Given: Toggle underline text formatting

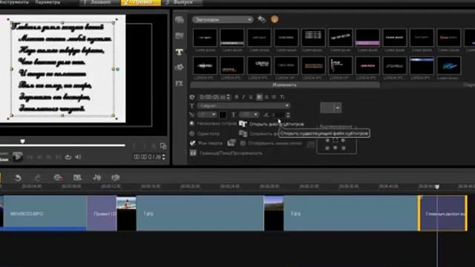Looking at the screenshot, I should click(251, 97).
